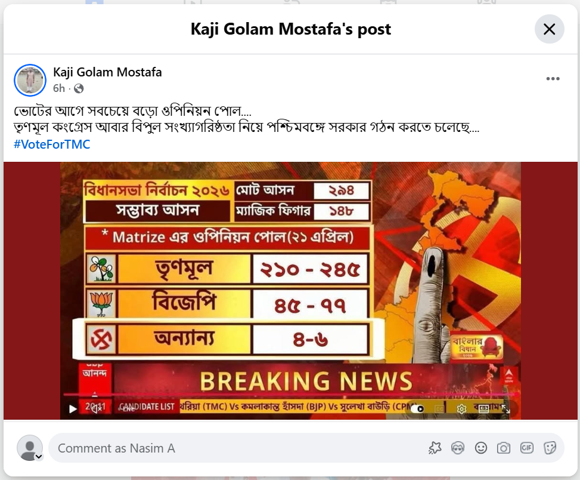The width and height of the screenshot is (580, 480).
Task: Open the GIF picker for comment
Action: point(526,448)
